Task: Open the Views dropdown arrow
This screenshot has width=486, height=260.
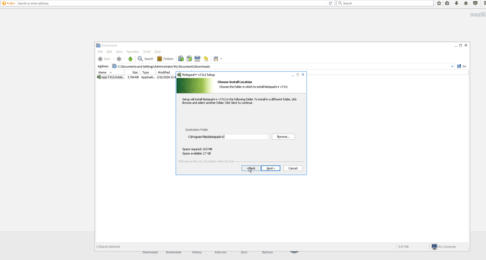Action: pos(221,59)
